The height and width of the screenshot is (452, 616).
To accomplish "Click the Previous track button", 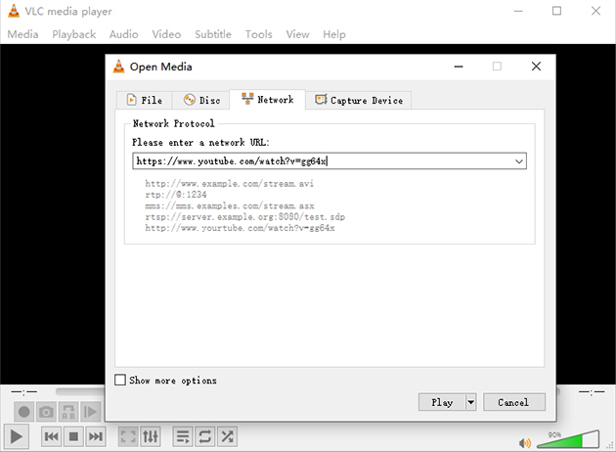I will coord(52,436).
